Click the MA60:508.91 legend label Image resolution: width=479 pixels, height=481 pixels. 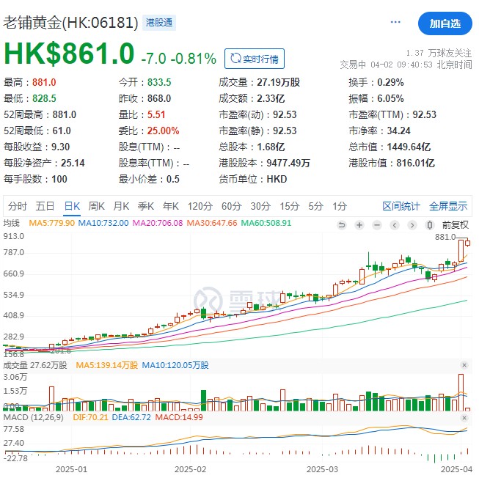[266, 223]
